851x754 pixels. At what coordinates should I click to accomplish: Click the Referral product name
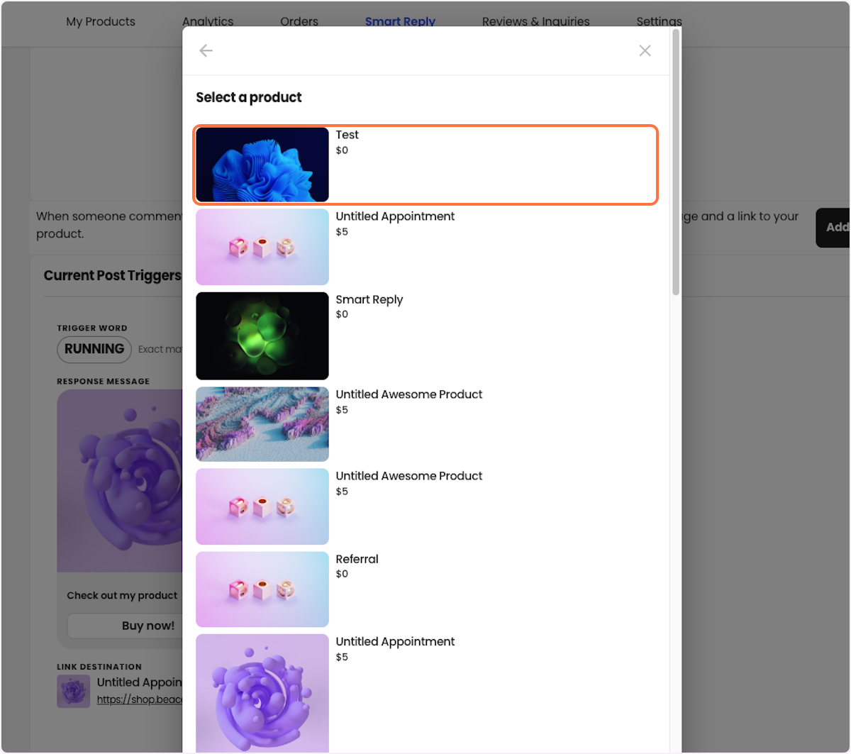(357, 559)
